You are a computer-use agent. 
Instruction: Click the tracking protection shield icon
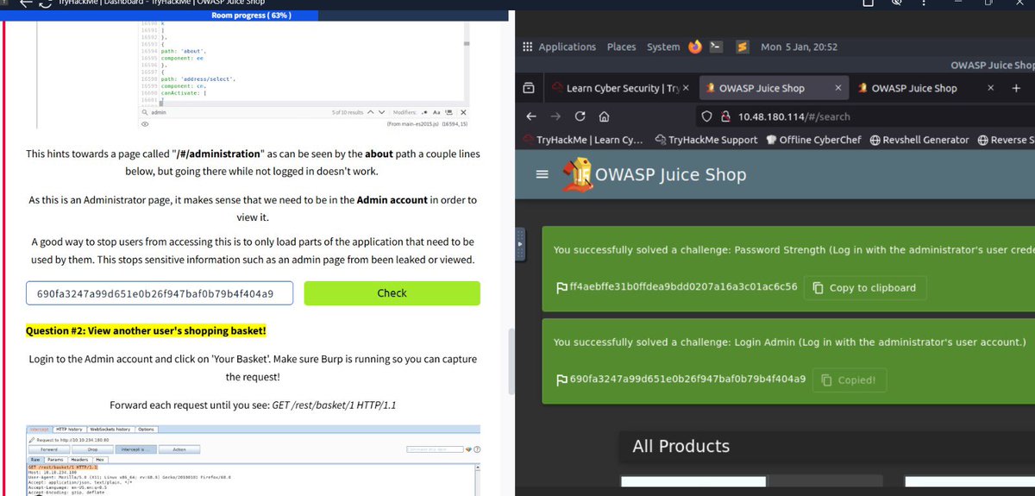click(706, 116)
